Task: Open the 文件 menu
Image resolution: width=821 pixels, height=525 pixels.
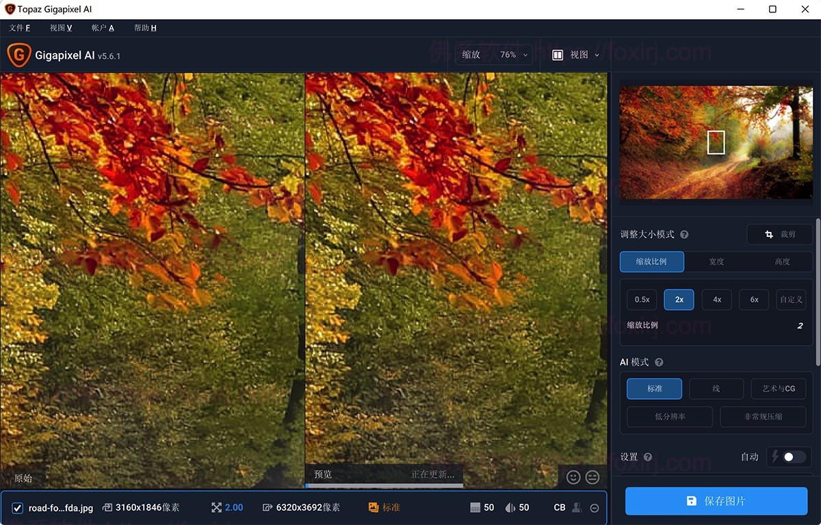Action: coord(20,28)
